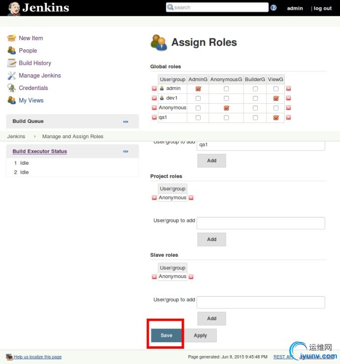Click right red delete icon for admin row
The image size is (340, 364).
point(288,89)
